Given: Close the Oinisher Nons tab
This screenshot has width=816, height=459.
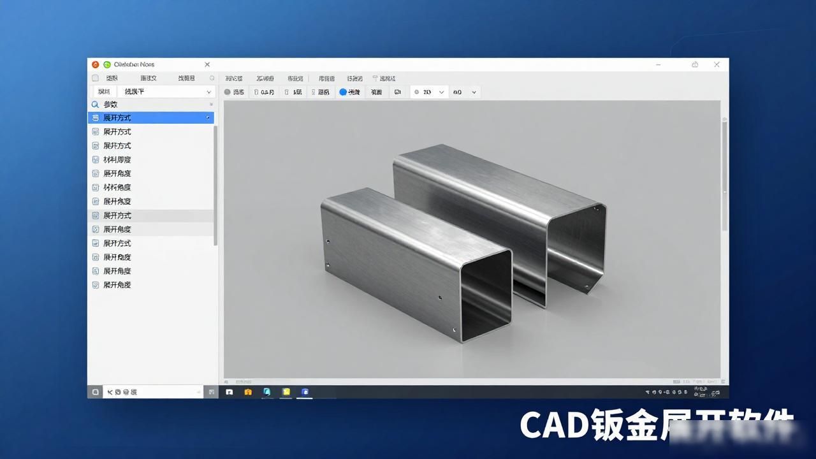Looking at the screenshot, I should pyautogui.click(x=207, y=64).
